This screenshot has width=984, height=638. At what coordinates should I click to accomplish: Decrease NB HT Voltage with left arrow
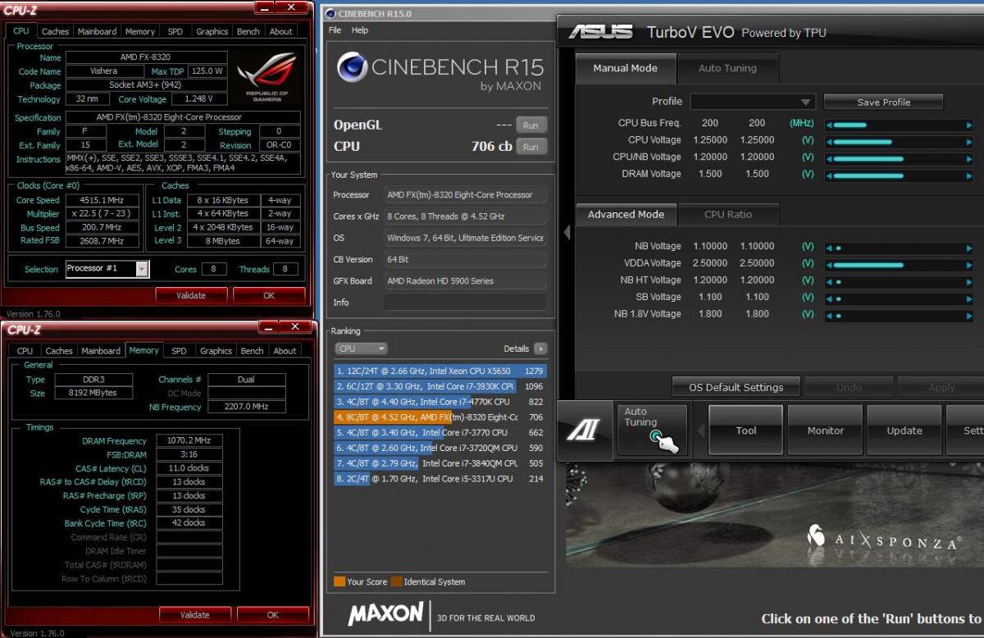829,281
